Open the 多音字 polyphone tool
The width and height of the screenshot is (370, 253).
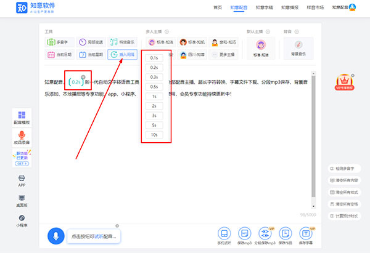pyautogui.click(x=59, y=42)
